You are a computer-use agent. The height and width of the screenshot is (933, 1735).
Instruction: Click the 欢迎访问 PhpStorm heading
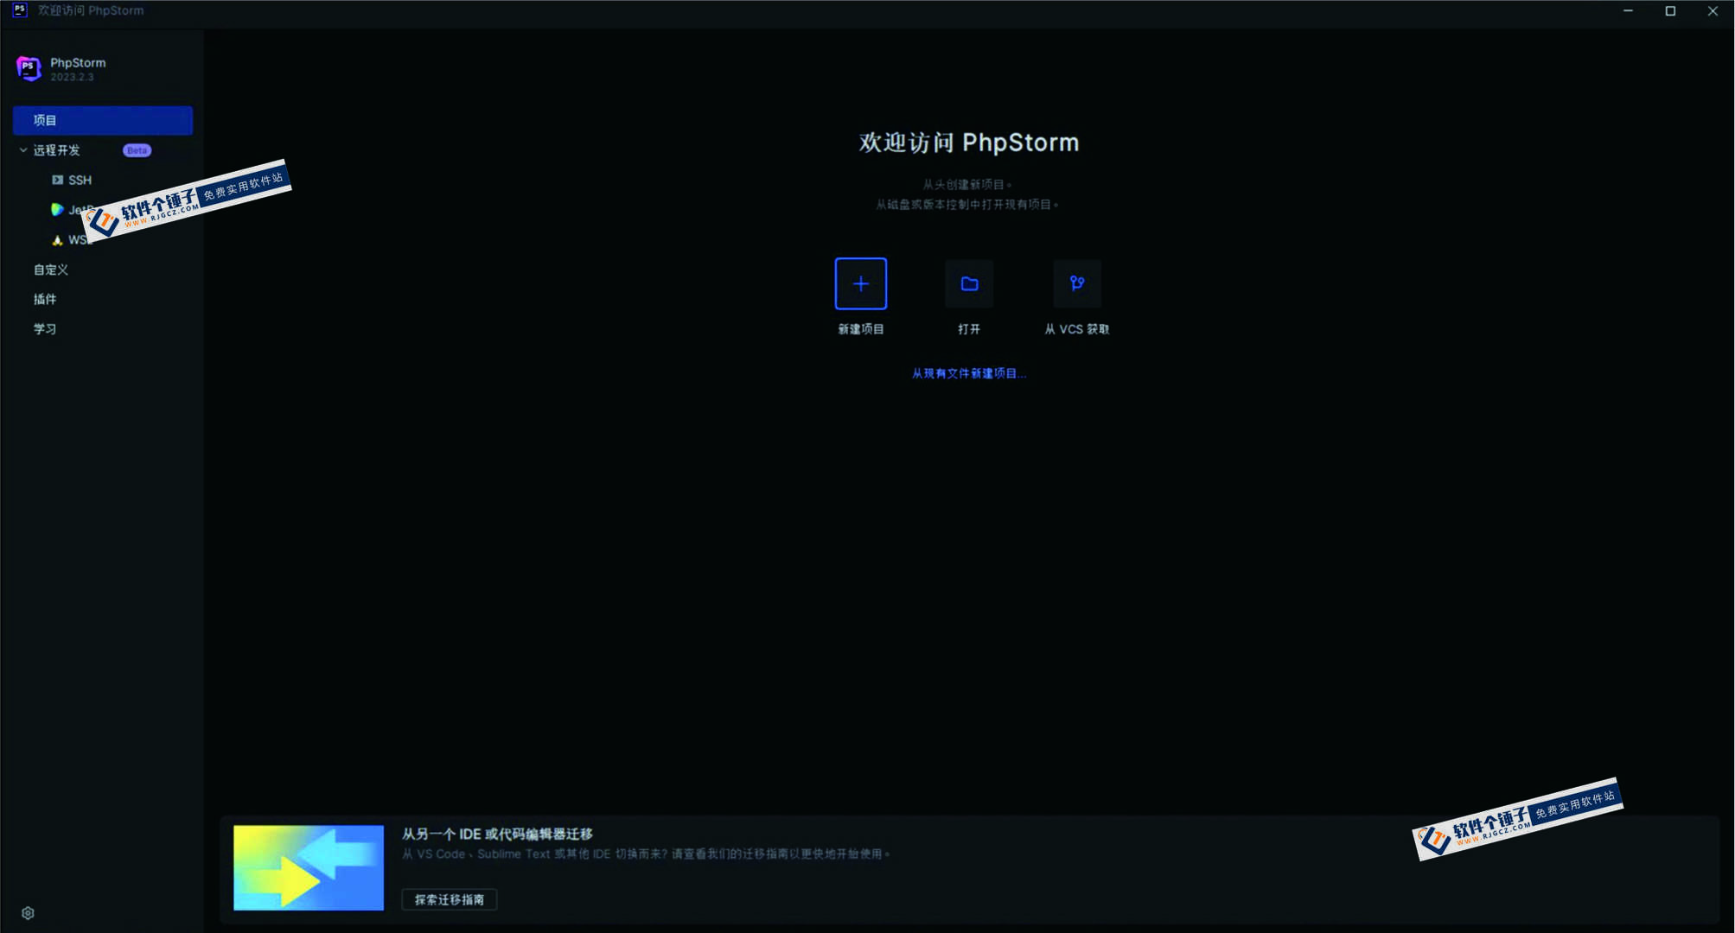969,143
